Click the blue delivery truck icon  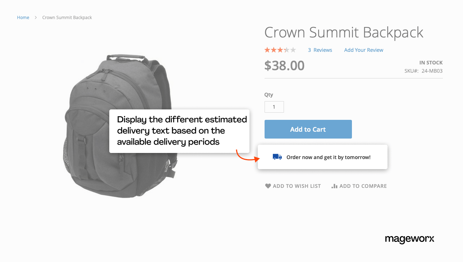(277, 157)
